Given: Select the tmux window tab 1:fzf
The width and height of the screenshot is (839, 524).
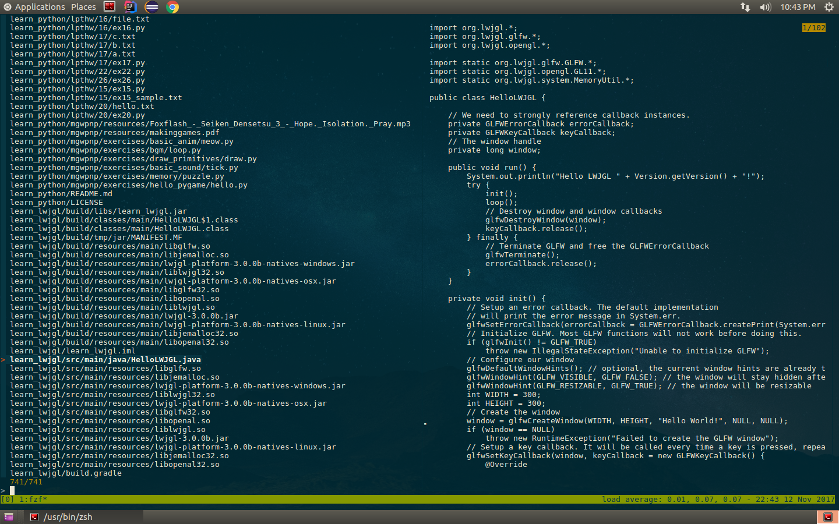Looking at the screenshot, I should coord(33,500).
